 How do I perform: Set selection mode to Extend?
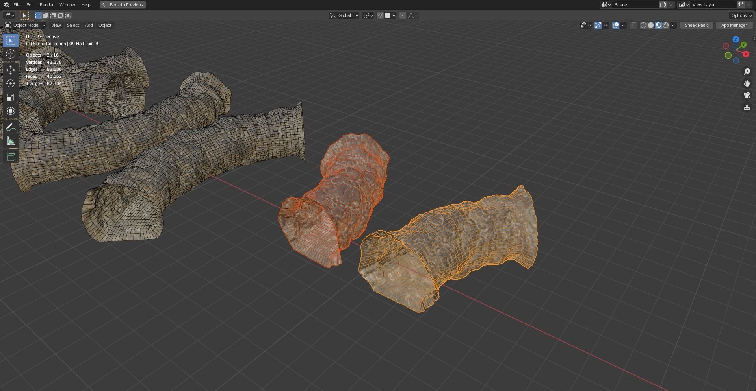pyautogui.click(x=46, y=15)
